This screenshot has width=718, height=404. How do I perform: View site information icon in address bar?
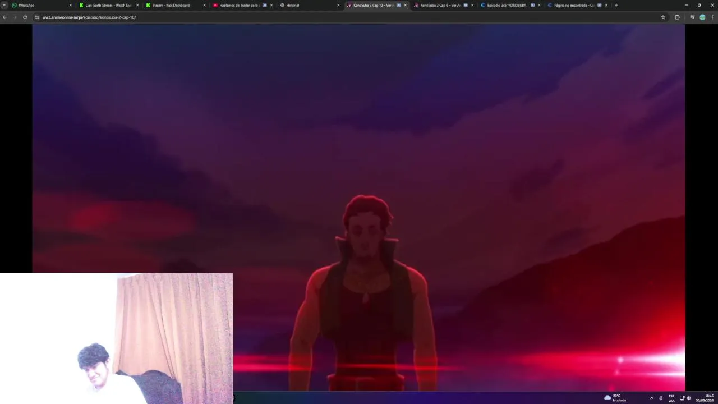pos(37,17)
